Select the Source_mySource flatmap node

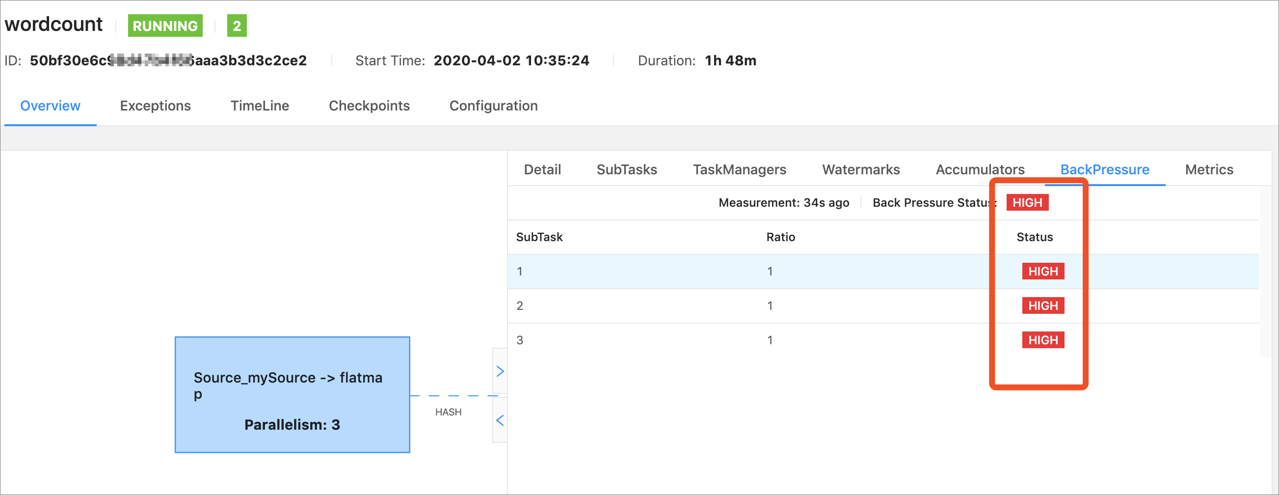pyautogui.click(x=292, y=395)
